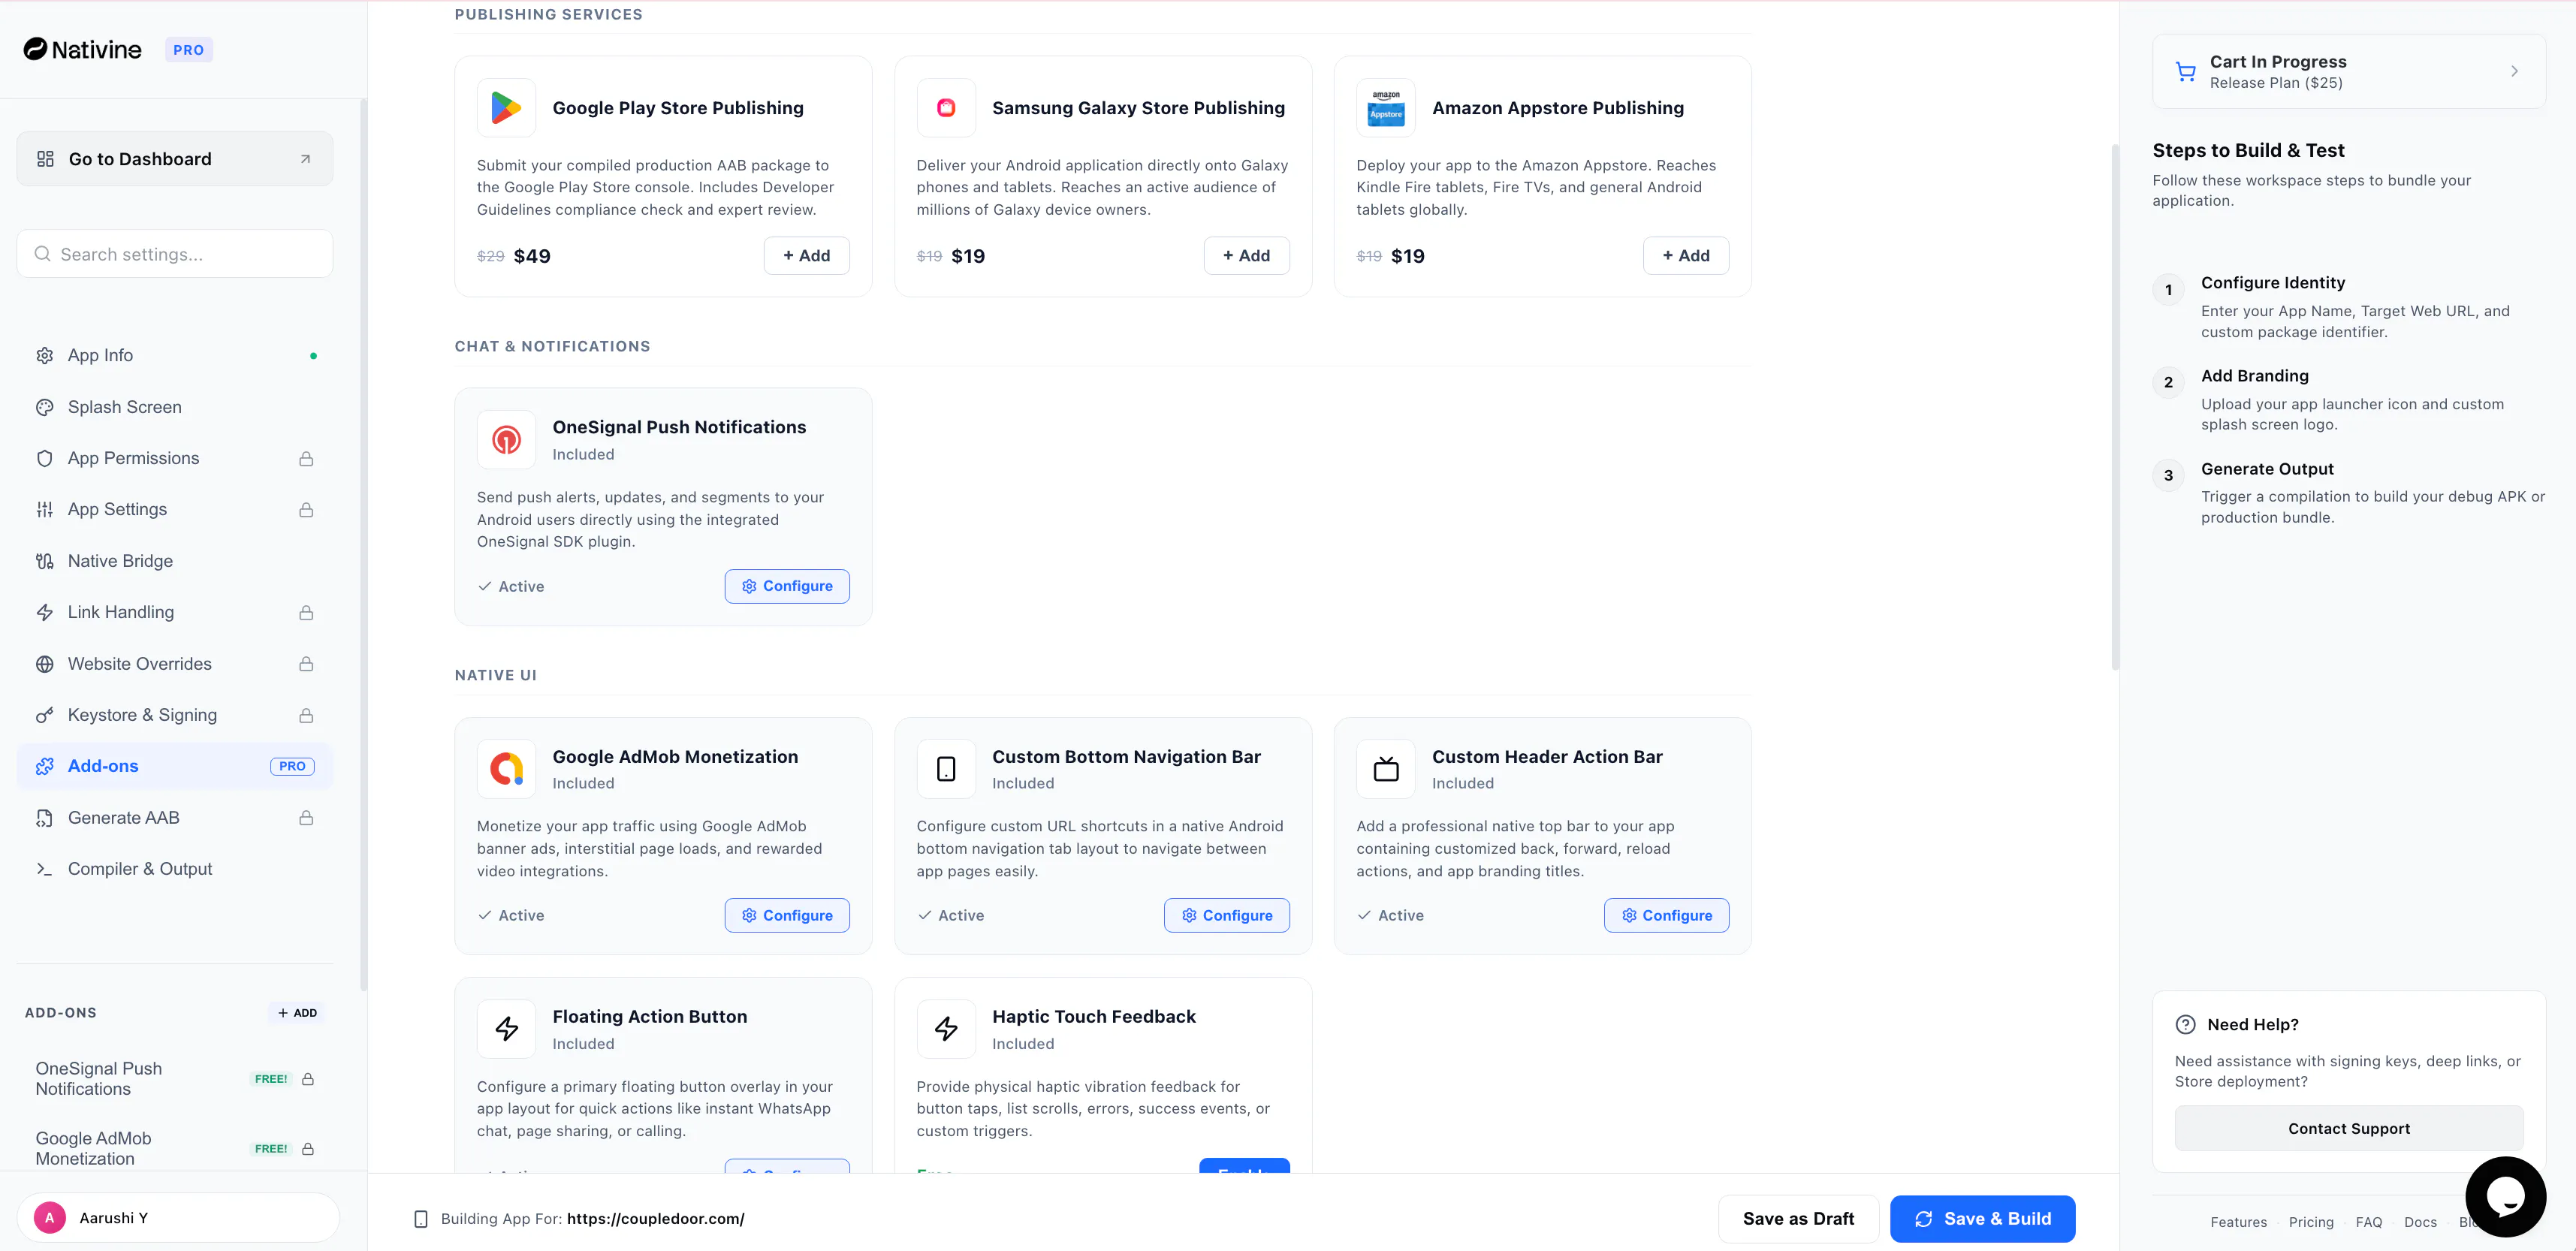
Task: Click the Generate AAB lock icon
Action: point(306,818)
